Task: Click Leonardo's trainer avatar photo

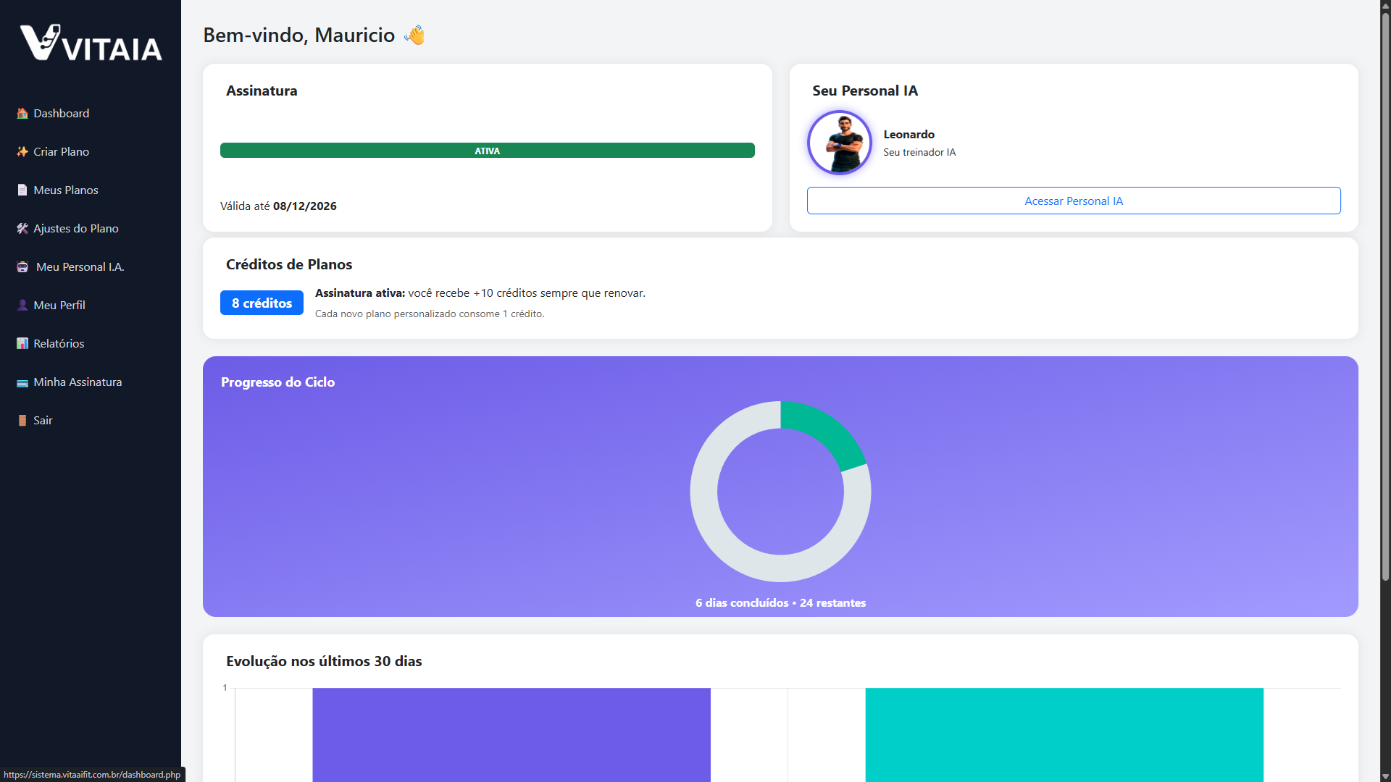Action: tap(840, 143)
